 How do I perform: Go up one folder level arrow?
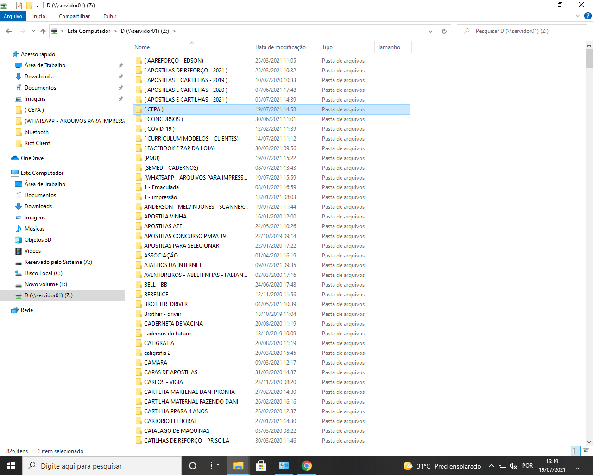tap(43, 31)
